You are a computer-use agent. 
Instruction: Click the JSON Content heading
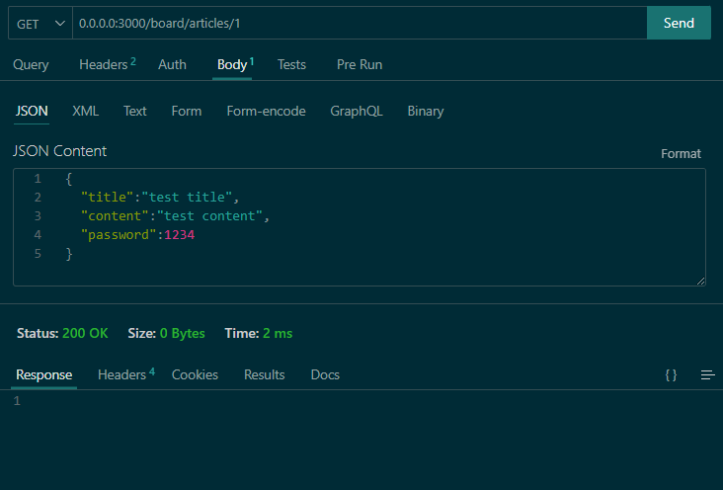(x=60, y=151)
